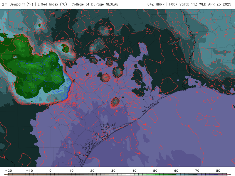Screen dimensions: 235x176
Task: Click the '40' colorbar scale label
Action: pyautogui.click(x=134, y=171)
